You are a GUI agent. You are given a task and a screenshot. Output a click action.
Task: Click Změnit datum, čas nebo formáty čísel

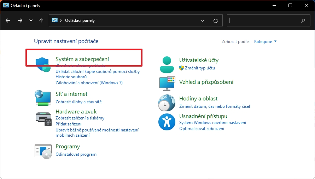(215, 106)
